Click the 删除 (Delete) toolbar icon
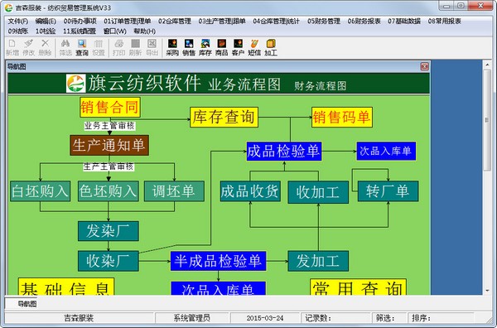This screenshot has height=328, width=497. (45, 47)
